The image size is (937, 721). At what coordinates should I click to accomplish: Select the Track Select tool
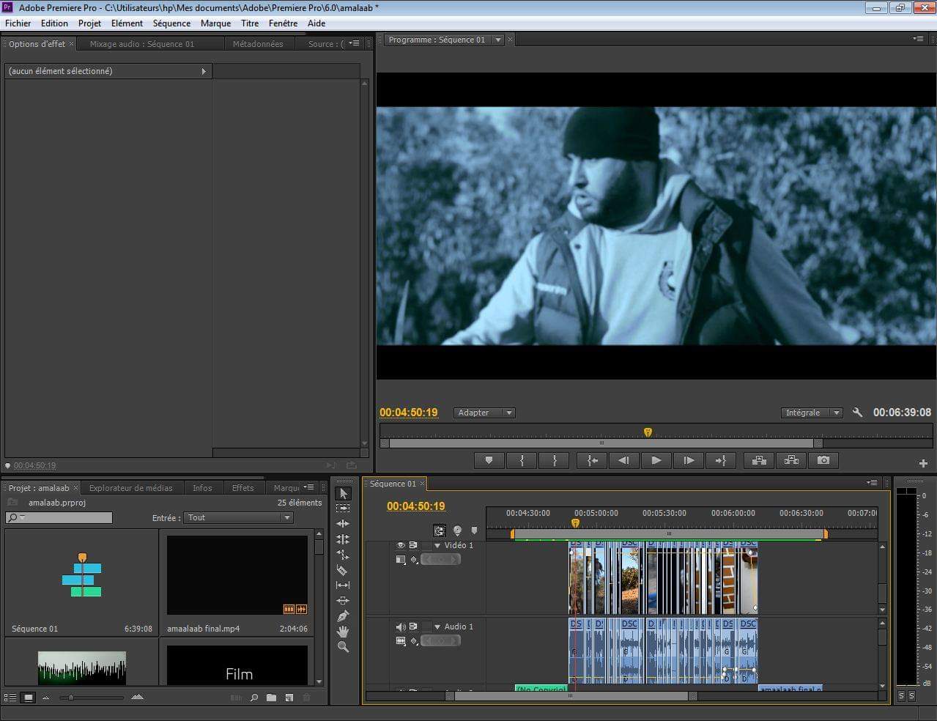[343, 509]
